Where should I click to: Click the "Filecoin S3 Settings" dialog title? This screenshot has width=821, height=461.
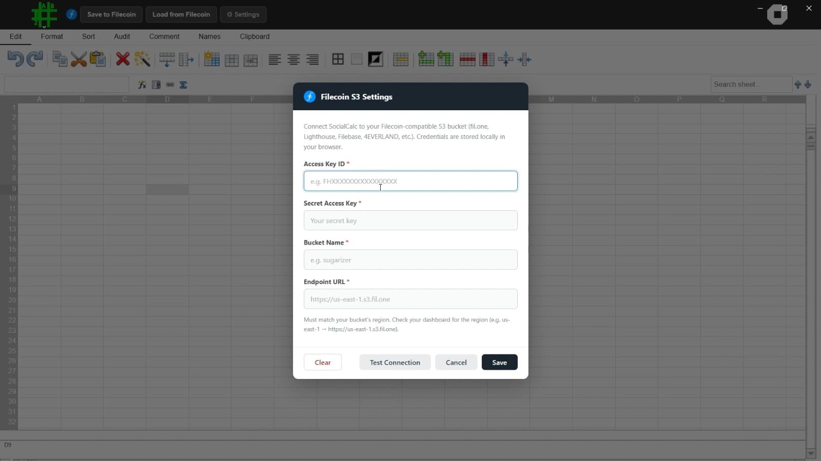click(x=356, y=97)
